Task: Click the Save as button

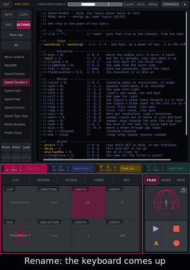Action: [x=26, y=158]
